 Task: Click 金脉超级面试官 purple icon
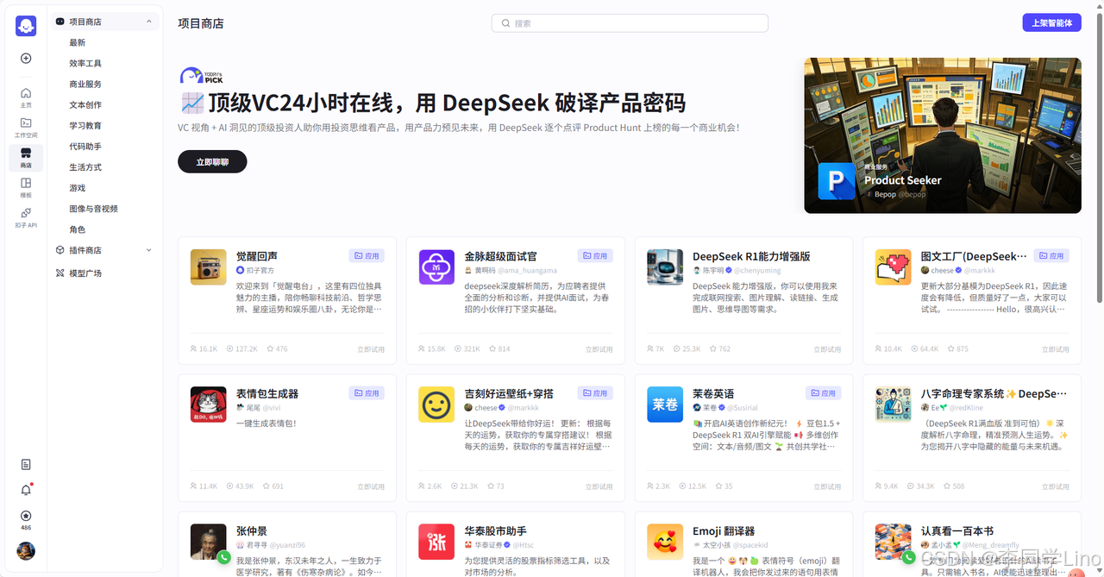(x=436, y=267)
